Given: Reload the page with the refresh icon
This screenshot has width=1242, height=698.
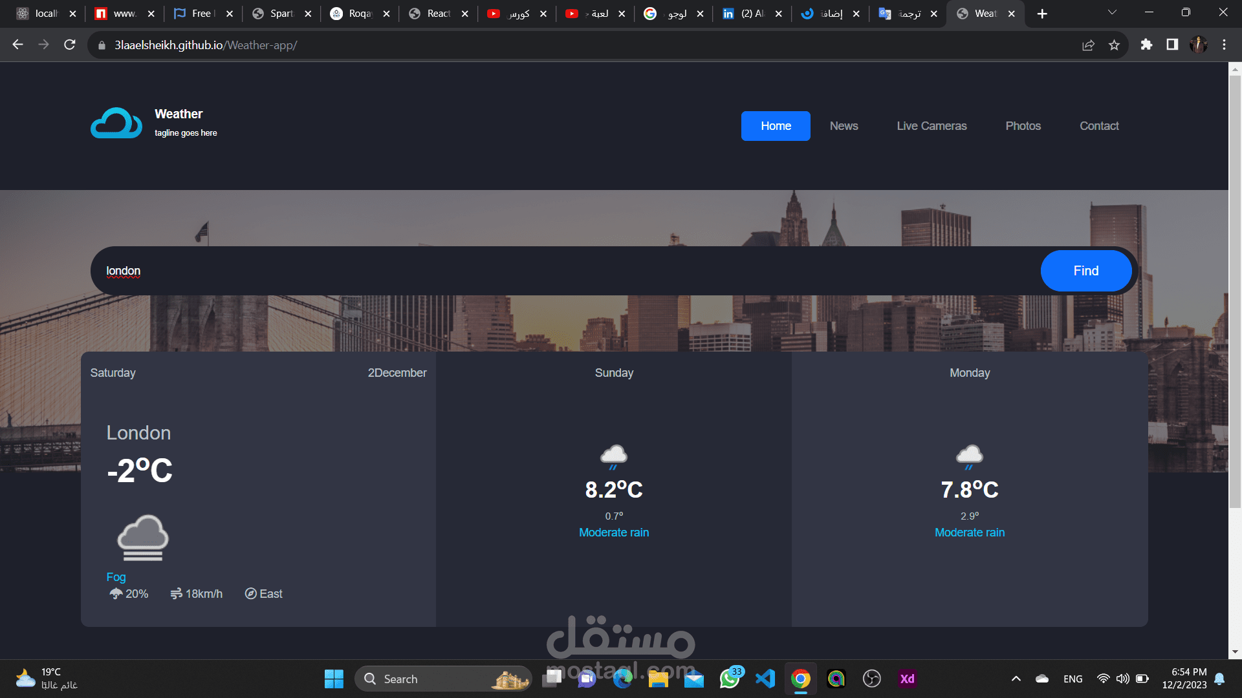Looking at the screenshot, I should tap(70, 45).
